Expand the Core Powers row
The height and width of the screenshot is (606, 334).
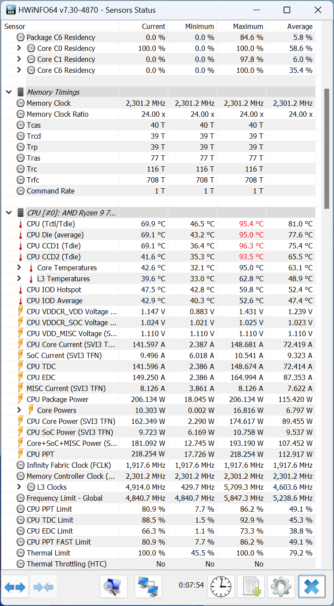coord(19,410)
